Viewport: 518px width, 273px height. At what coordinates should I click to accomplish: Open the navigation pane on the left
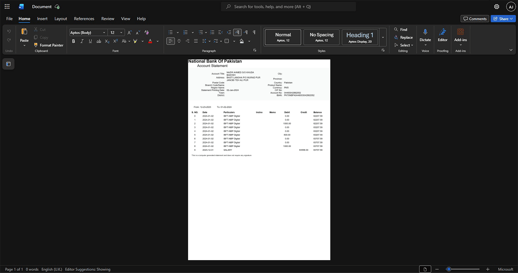point(8,64)
